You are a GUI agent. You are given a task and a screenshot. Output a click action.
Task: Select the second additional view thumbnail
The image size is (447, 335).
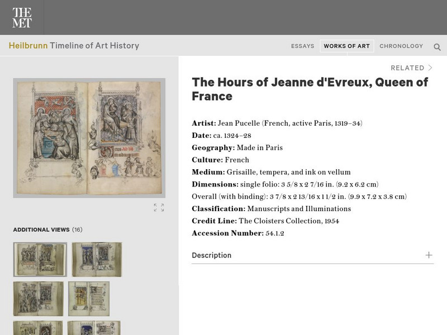click(x=97, y=259)
